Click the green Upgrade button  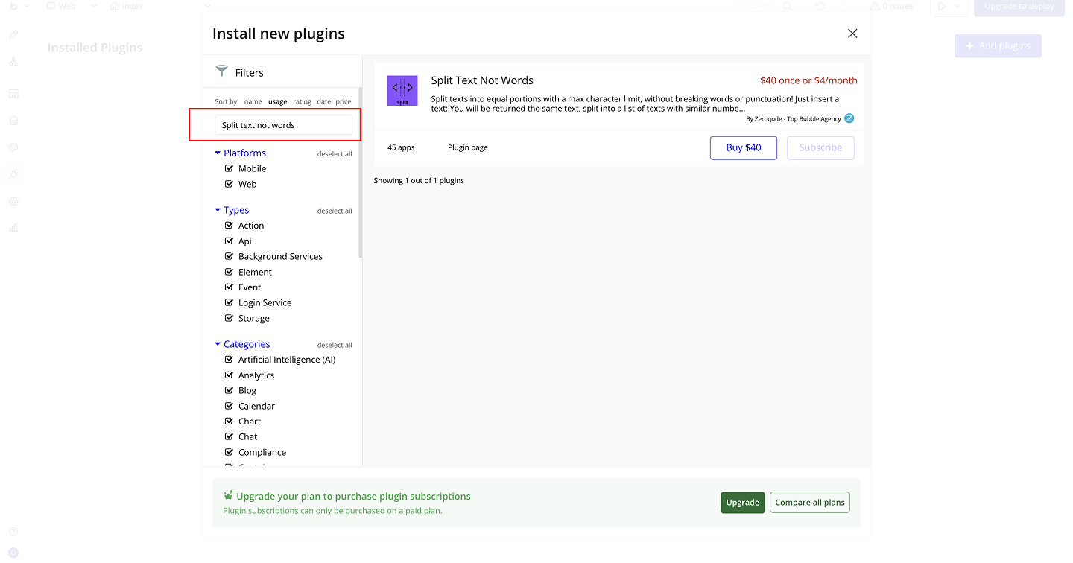pos(742,503)
